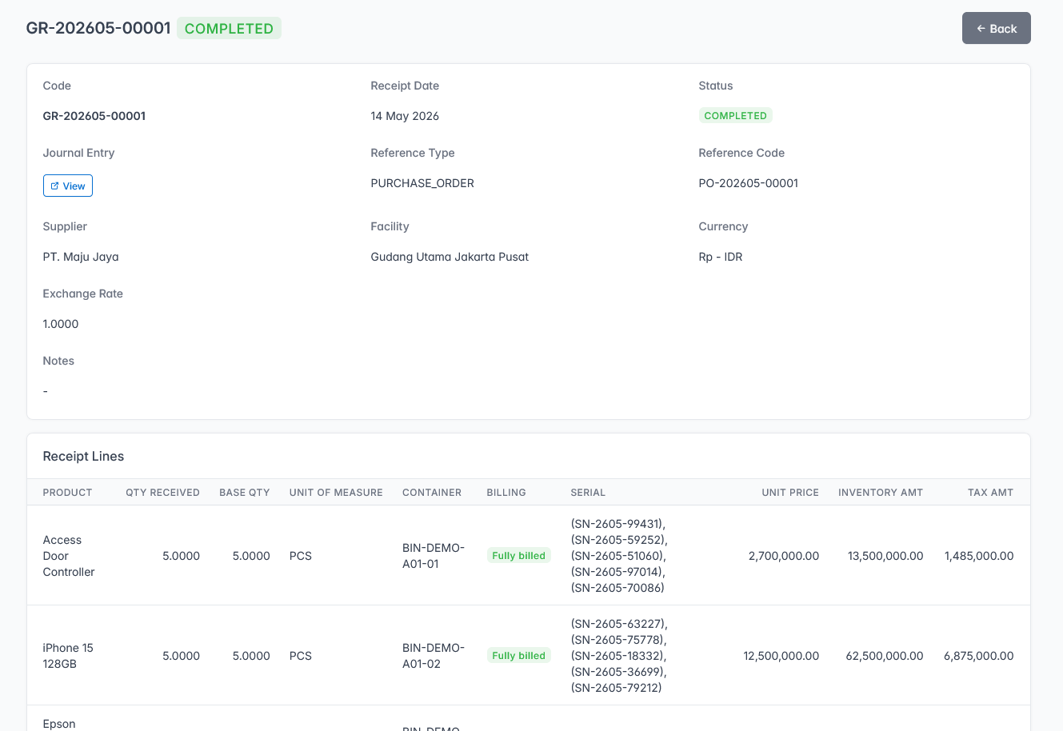Click Fully billed badge for iPhone 15 128GB
Image resolution: width=1063 pixels, height=731 pixels.
tap(518, 656)
